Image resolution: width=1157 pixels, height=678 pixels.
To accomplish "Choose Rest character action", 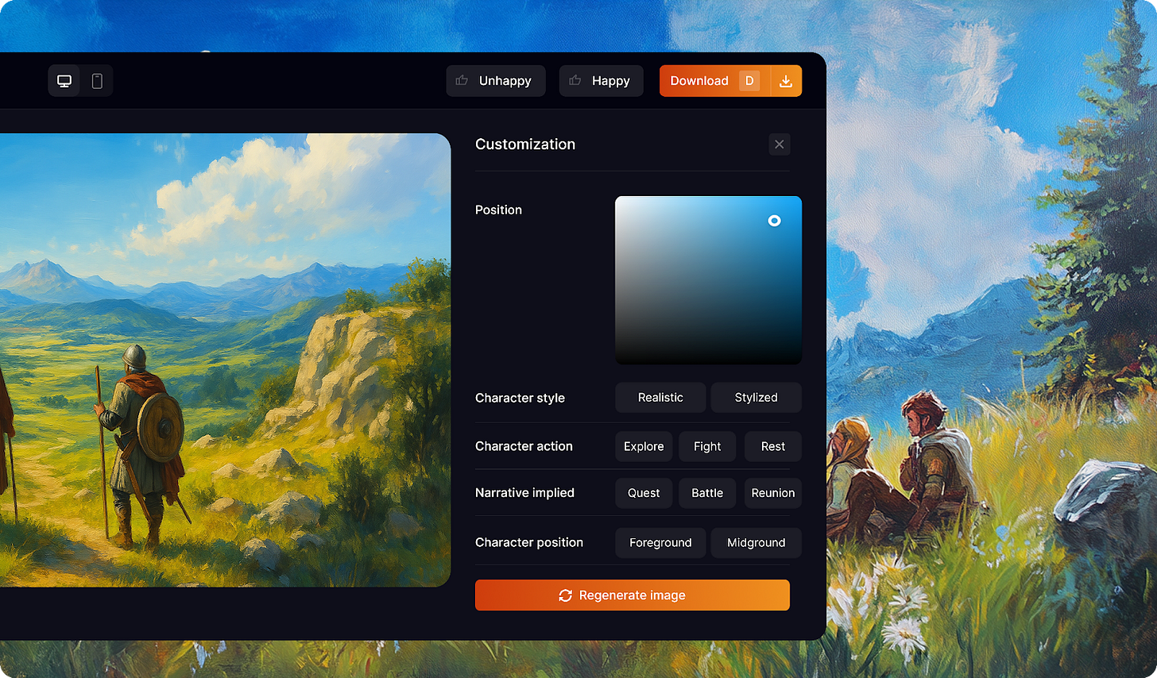I will [x=773, y=447].
